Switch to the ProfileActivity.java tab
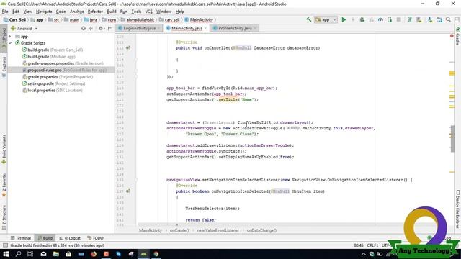461x259 pixels. (x=235, y=28)
